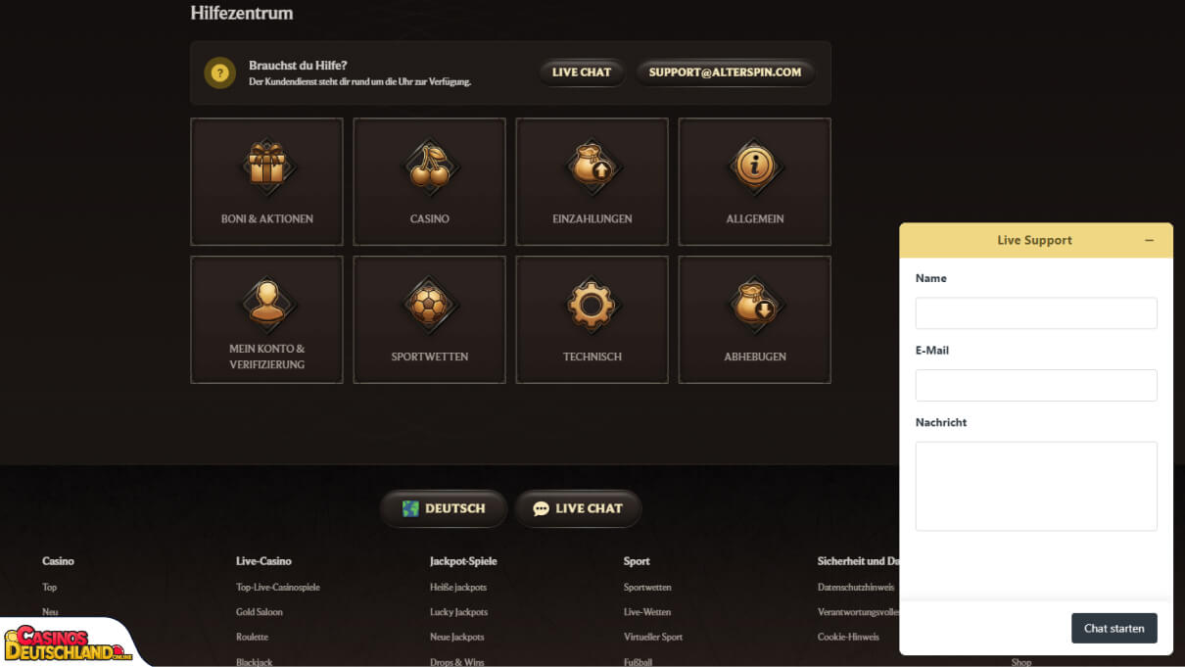Click the Brauchst du Hilfe? text
The width and height of the screenshot is (1185, 667).
298,66
